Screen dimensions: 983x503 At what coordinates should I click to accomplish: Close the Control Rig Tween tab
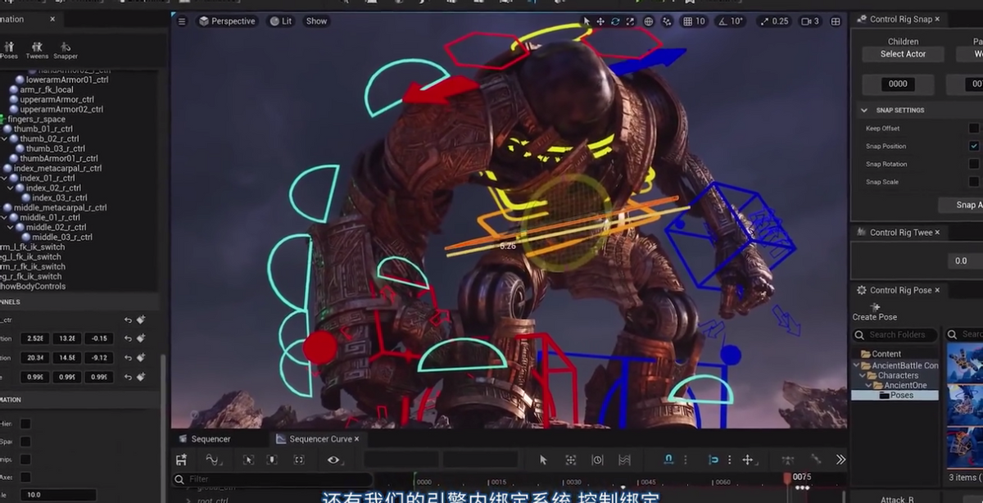[937, 233]
